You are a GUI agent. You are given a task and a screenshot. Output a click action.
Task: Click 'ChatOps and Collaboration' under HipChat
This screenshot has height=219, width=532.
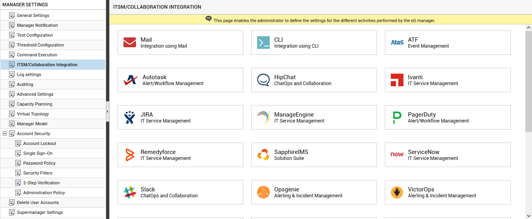pyautogui.click(x=303, y=84)
